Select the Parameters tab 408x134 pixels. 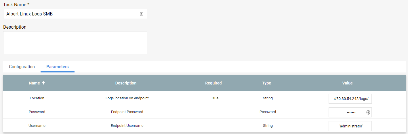coord(58,67)
